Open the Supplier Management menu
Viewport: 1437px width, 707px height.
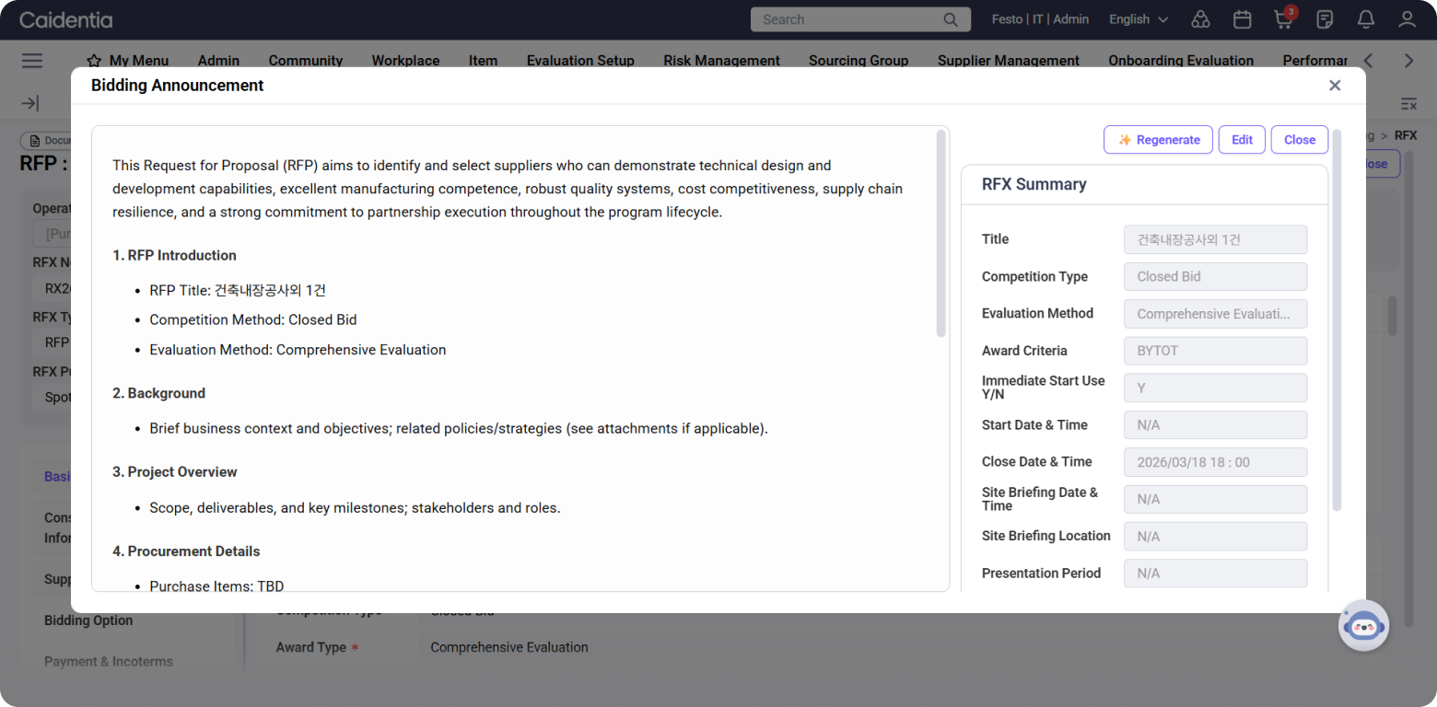pos(1008,61)
